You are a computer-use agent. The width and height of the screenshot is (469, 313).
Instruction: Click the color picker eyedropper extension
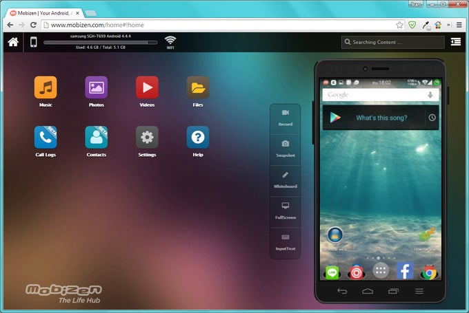(426, 25)
